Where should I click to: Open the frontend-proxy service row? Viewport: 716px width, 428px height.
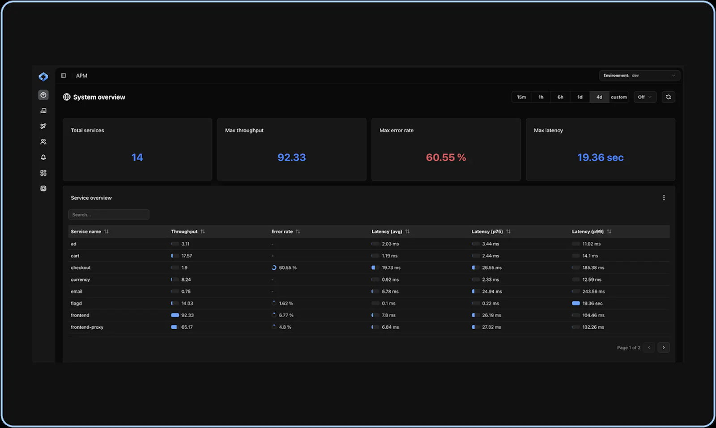pos(369,327)
